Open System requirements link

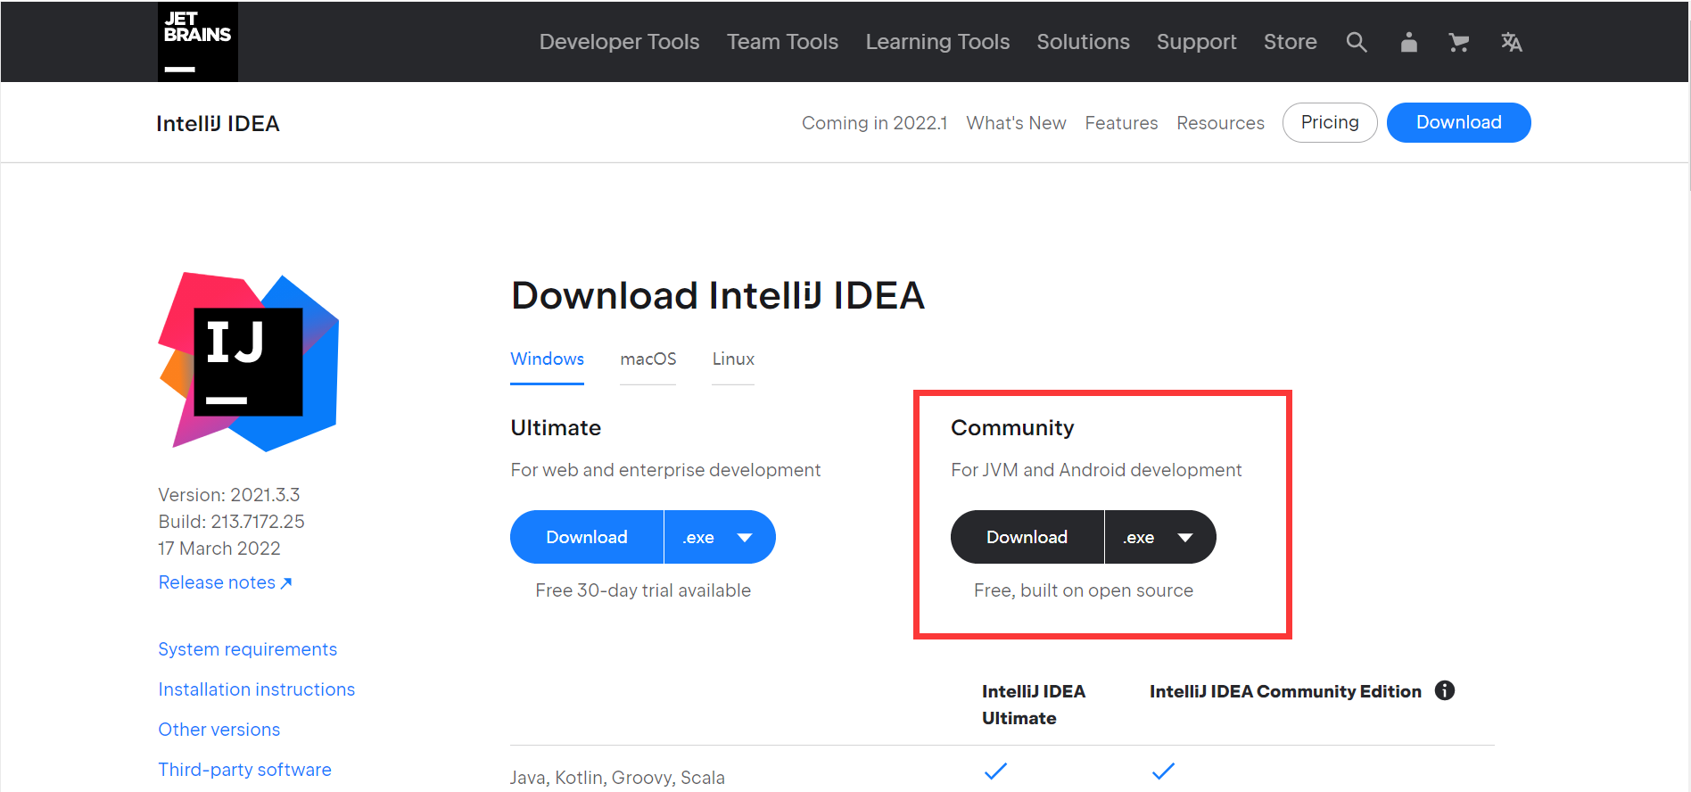tap(247, 649)
